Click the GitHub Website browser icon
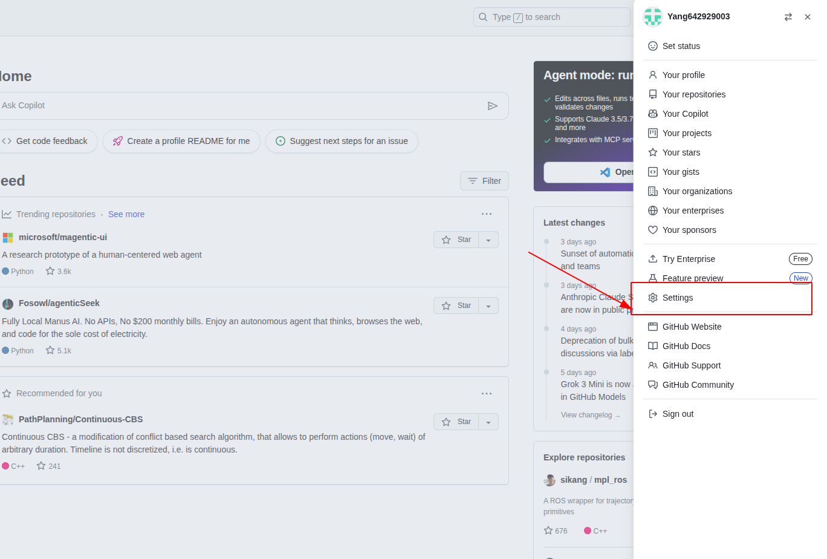Image resolution: width=827 pixels, height=559 pixels. pos(653,327)
